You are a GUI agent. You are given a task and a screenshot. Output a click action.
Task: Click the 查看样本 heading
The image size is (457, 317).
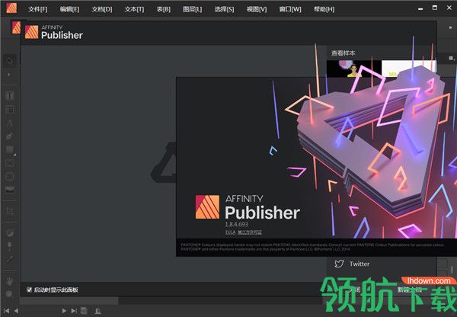[x=343, y=53]
